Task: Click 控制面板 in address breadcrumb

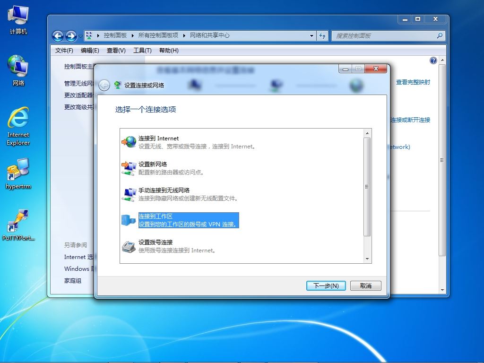Action: 115,35
